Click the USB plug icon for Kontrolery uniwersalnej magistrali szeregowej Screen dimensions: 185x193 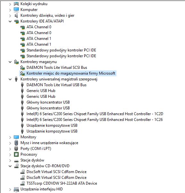pos(16,79)
